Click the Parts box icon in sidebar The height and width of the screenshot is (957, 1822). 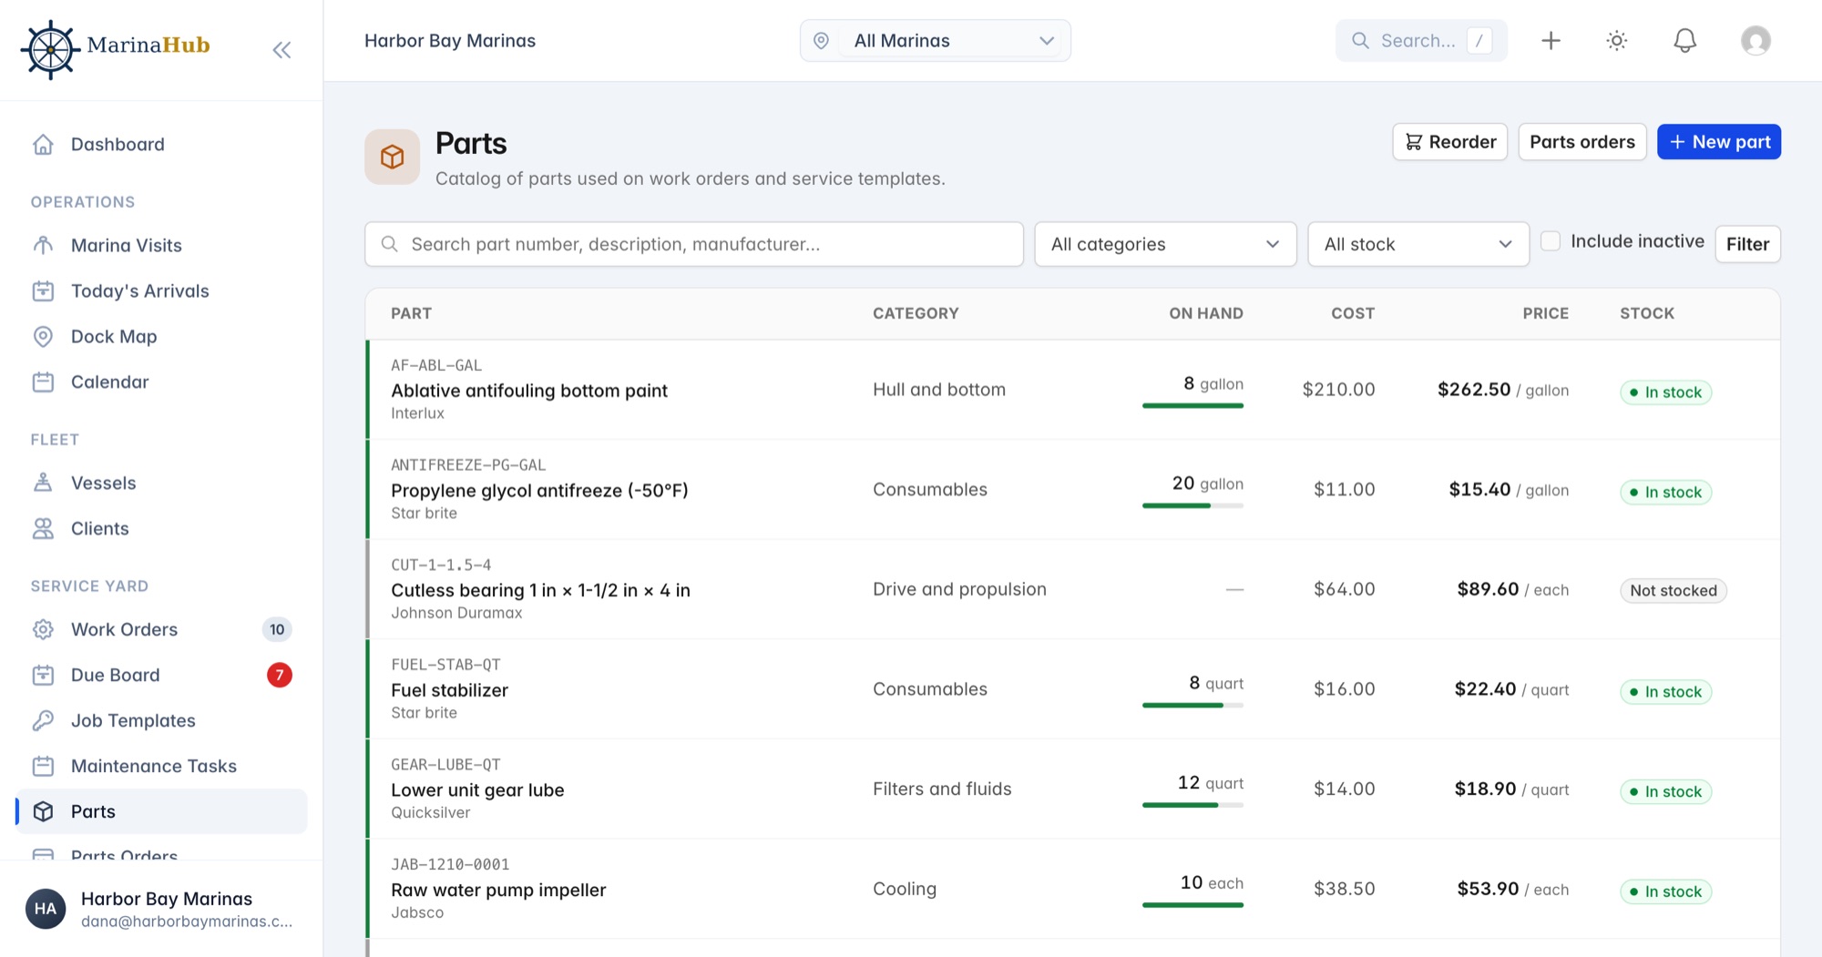point(43,812)
